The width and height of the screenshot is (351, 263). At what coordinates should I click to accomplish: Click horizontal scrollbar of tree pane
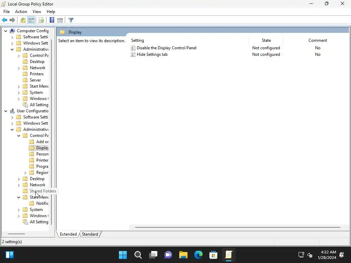(x=16, y=234)
